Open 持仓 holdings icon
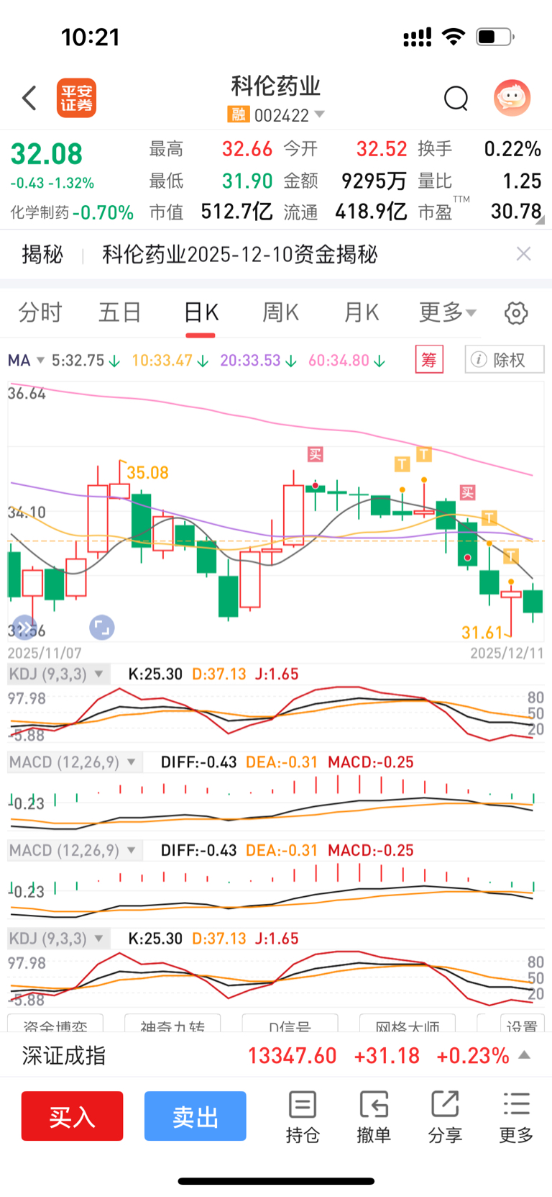 (x=303, y=1117)
